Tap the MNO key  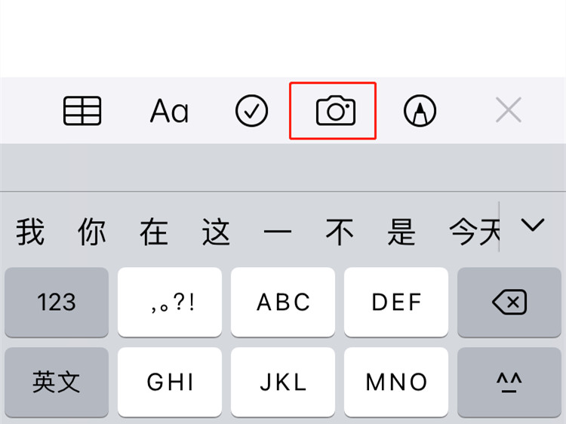click(x=396, y=383)
